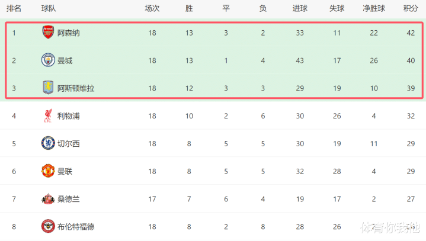Click the Aston Villa club crest

(x=48, y=88)
